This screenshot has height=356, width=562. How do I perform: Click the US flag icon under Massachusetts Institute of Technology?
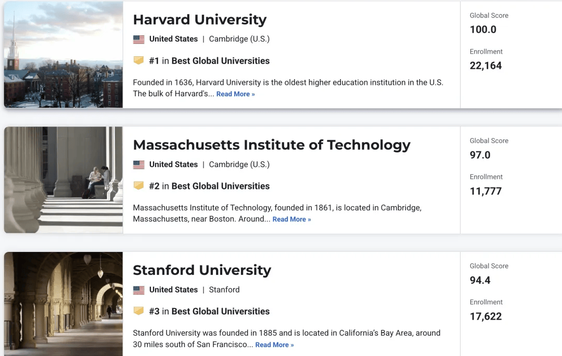(x=139, y=164)
